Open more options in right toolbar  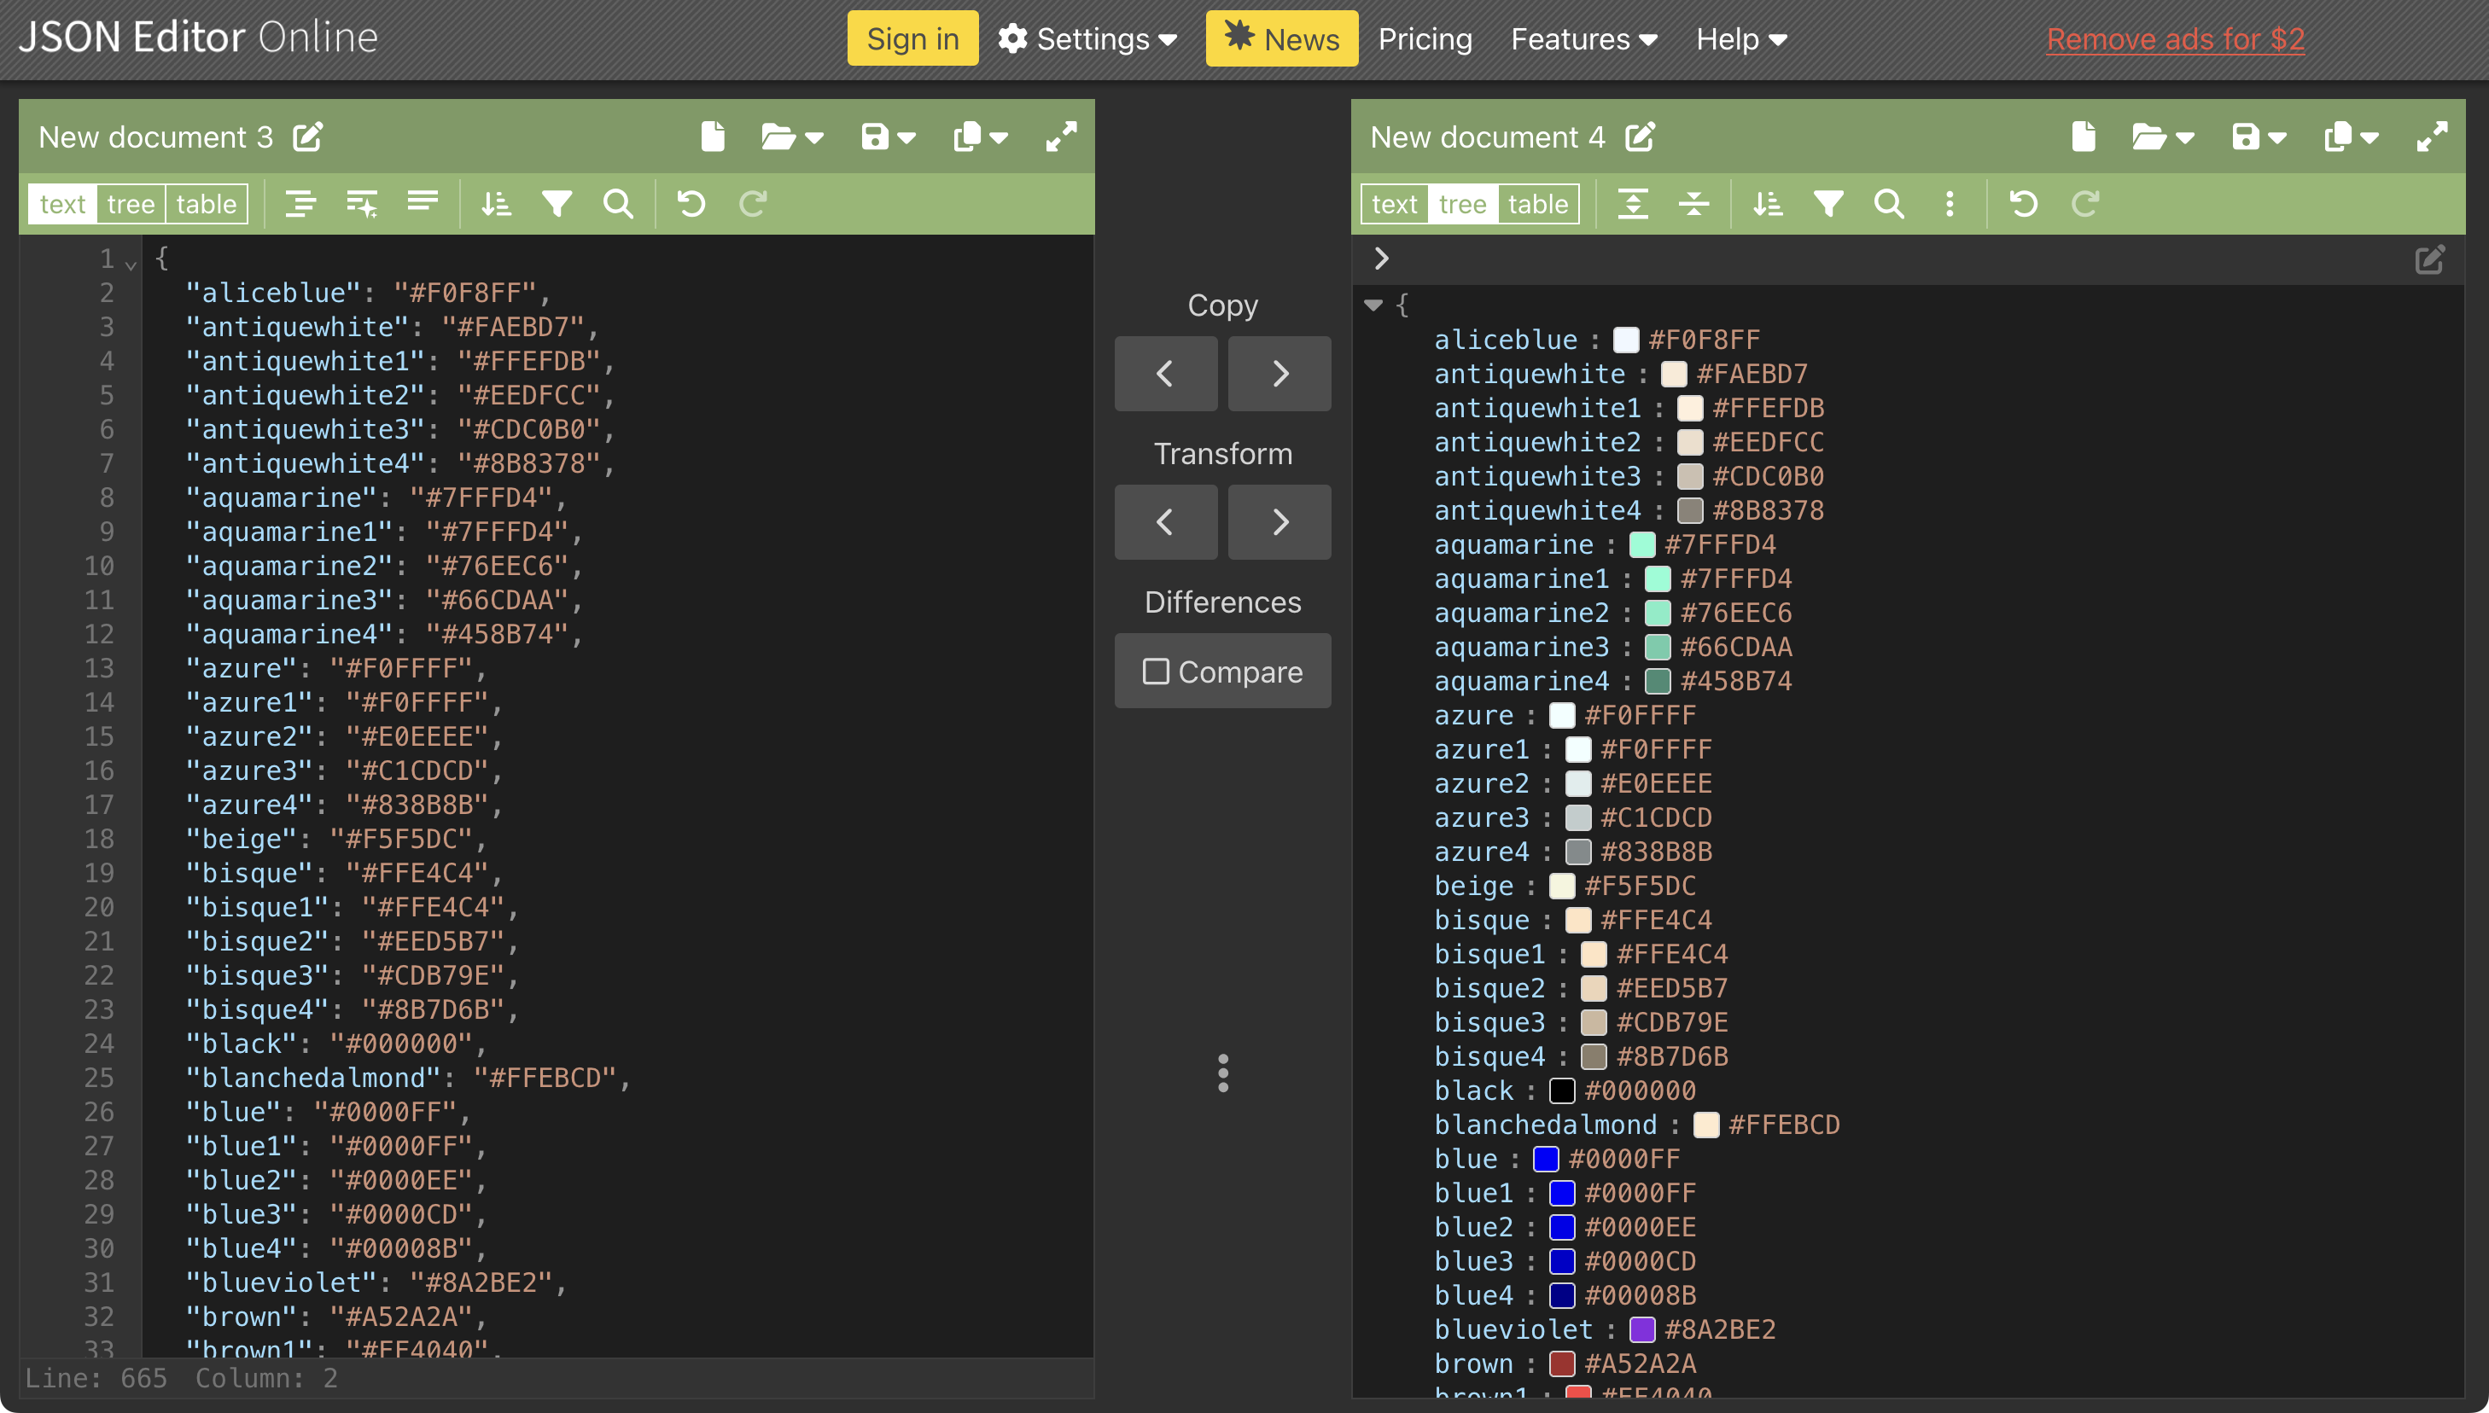pyautogui.click(x=1950, y=204)
